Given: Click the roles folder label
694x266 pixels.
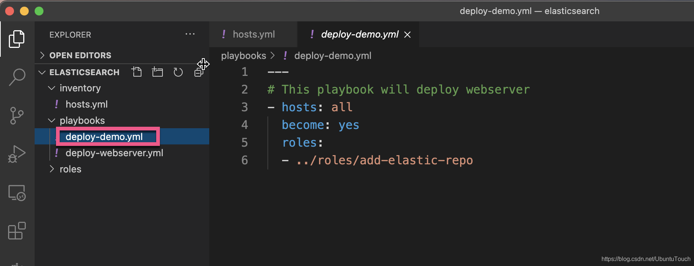Looking at the screenshot, I should [x=70, y=169].
